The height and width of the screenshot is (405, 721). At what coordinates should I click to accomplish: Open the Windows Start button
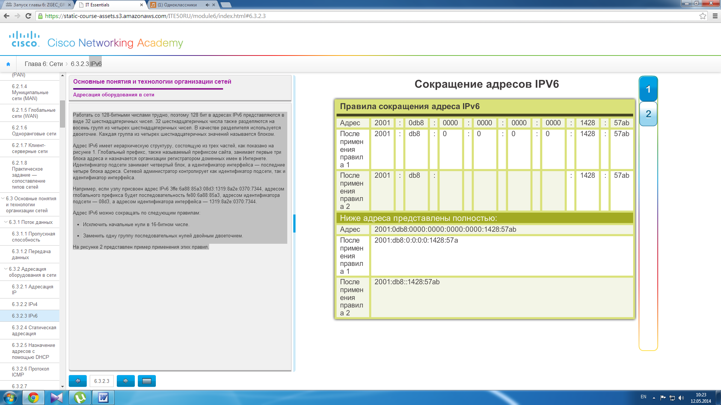pyautogui.click(x=10, y=397)
